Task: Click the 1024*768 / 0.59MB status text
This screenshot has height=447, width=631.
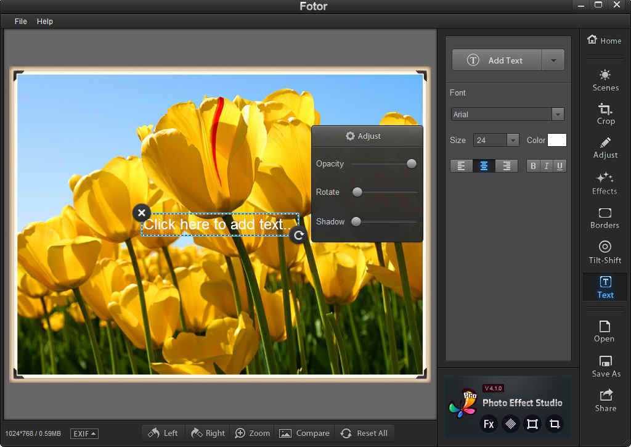Action: [33, 433]
